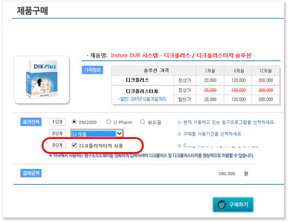This screenshot has width=288, height=222.
Task: Click the struck-through 25,000 price
Action: tap(210, 90)
